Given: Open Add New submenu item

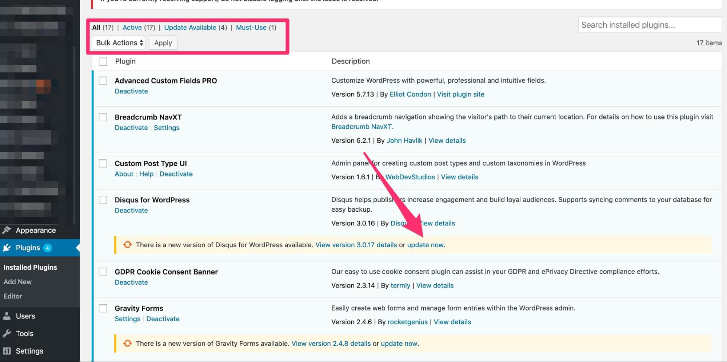Looking at the screenshot, I should point(17,282).
